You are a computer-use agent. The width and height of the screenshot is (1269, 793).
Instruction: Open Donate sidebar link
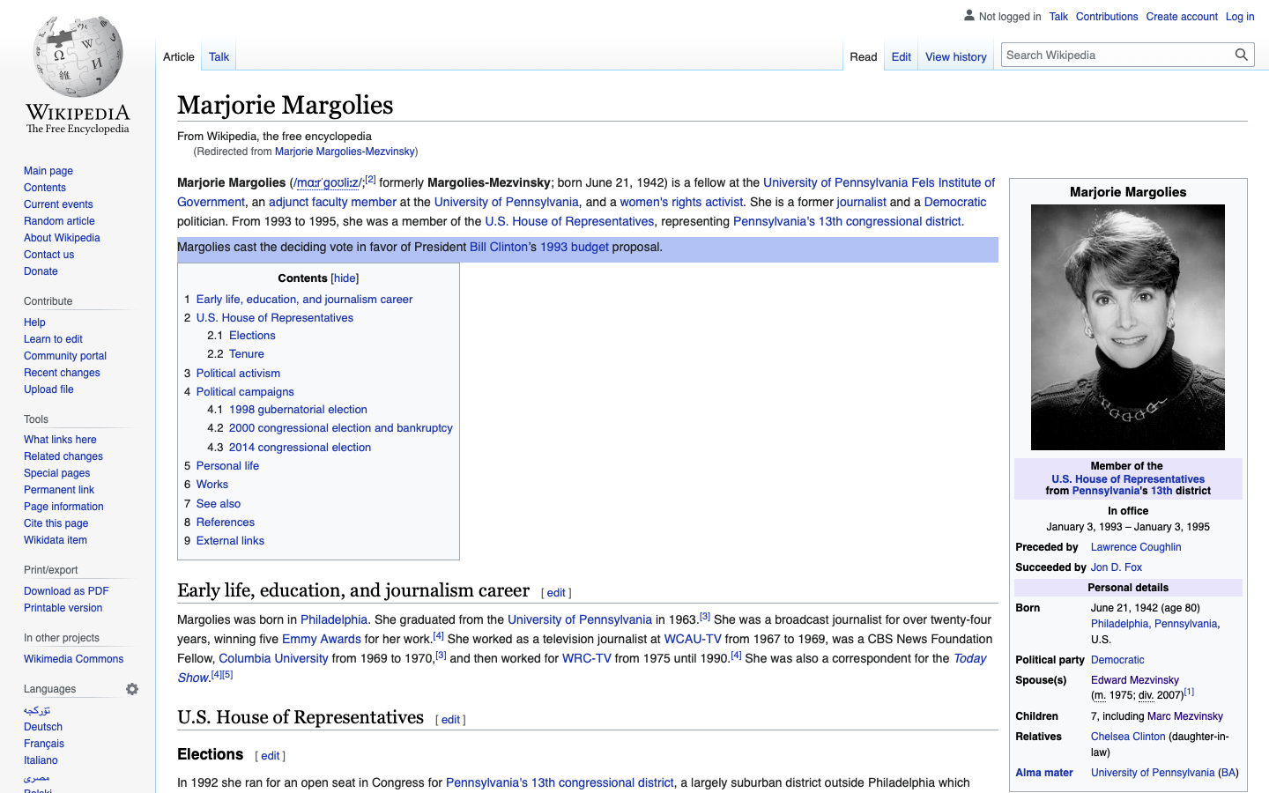(41, 271)
